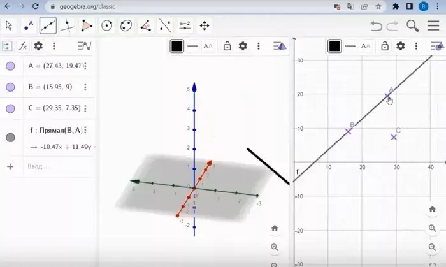Image resolution: width=446 pixels, height=267 pixels.
Task: Select the Angle tool
Action: (x=146, y=26)
